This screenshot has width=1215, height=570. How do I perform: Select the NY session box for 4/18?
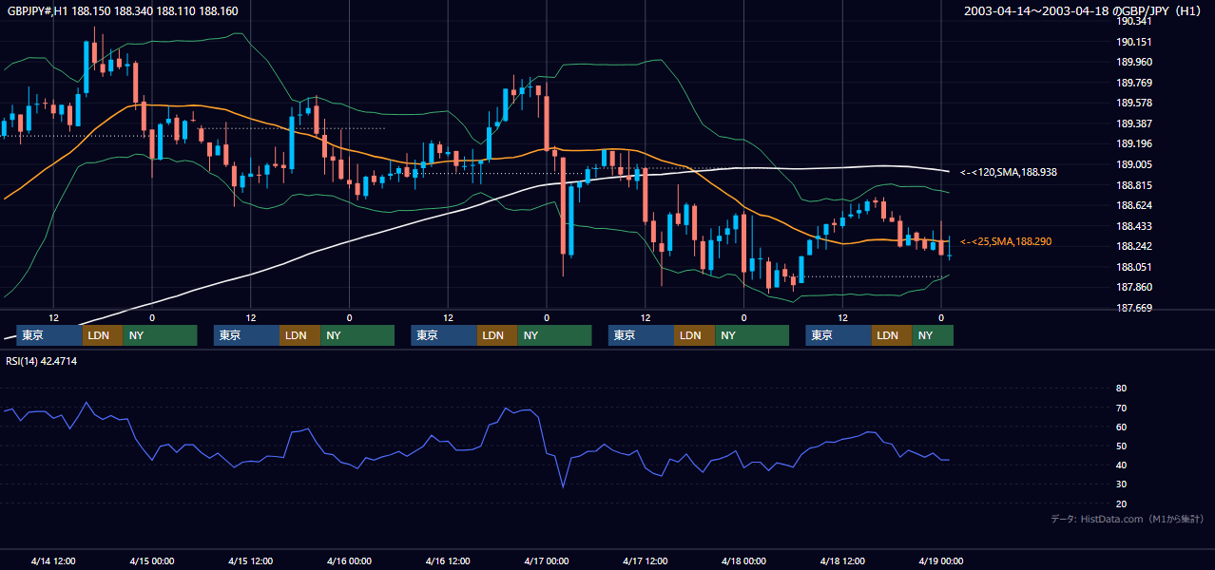coord(933,335)
